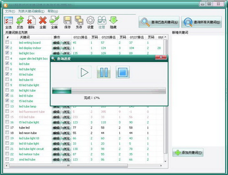228x175 pixels.
Task: Sort by keyword (关键词) column header
Action: click(34, 37)
